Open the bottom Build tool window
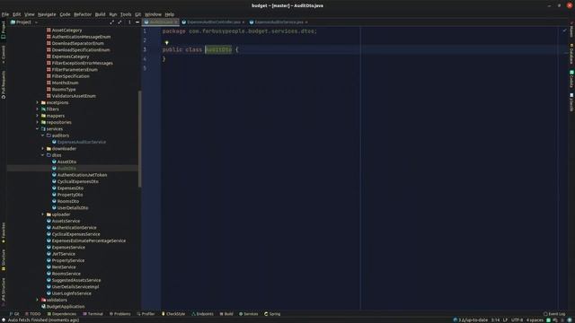The width and height of the screenshot is (575, 323). [x=226, y=314]
